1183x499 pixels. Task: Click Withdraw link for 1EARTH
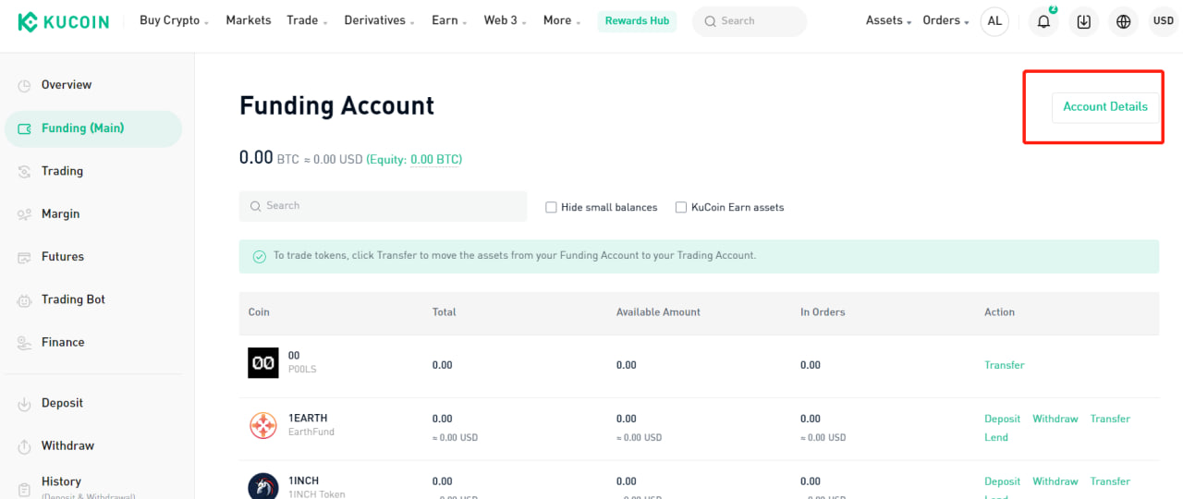coord(1055,419)
